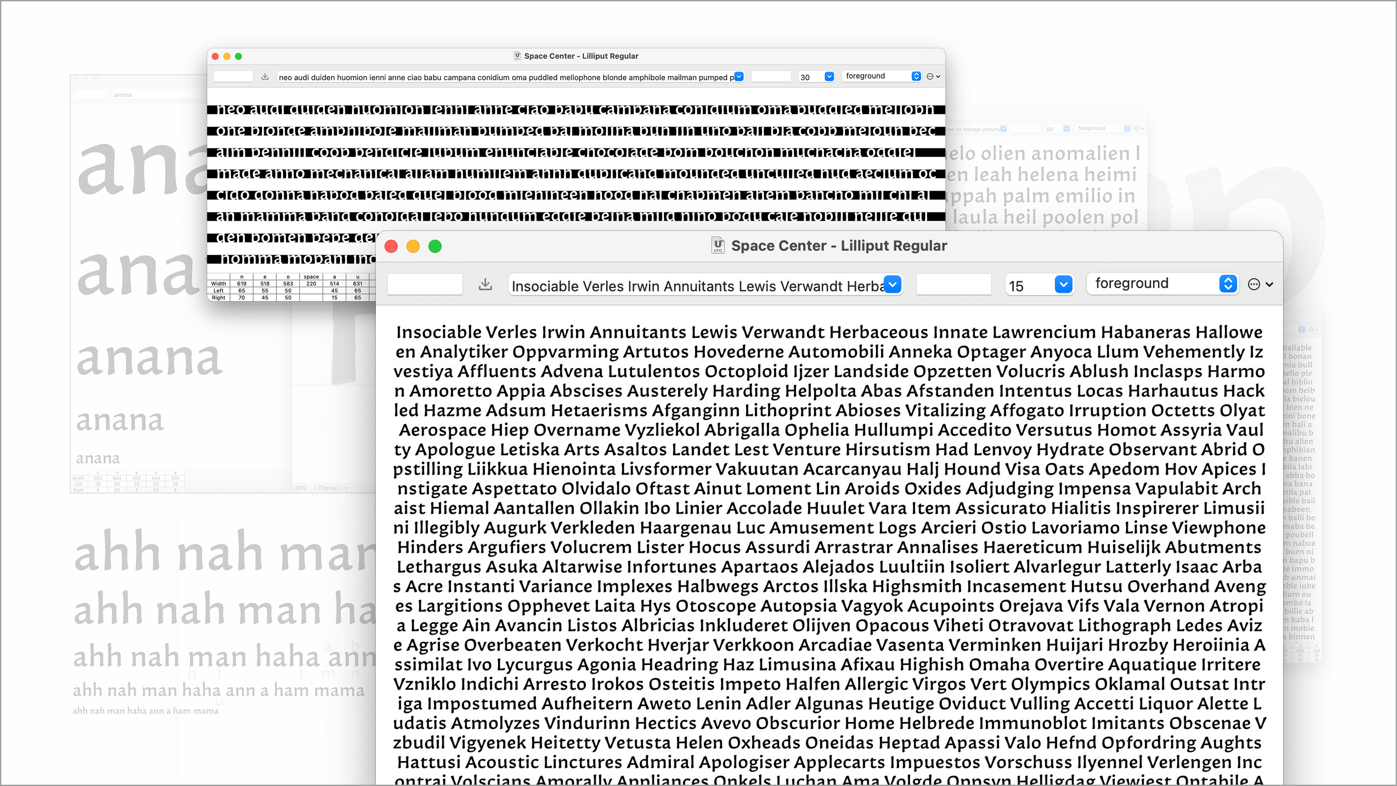
Task: Open text history dropdown beside 'Insociable Verles' field
Action: coord(893,284)
